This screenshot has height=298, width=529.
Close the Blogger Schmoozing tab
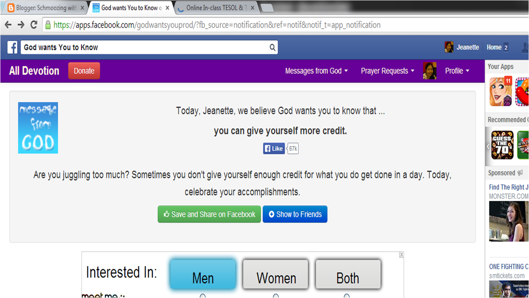(x=82, y=8)
